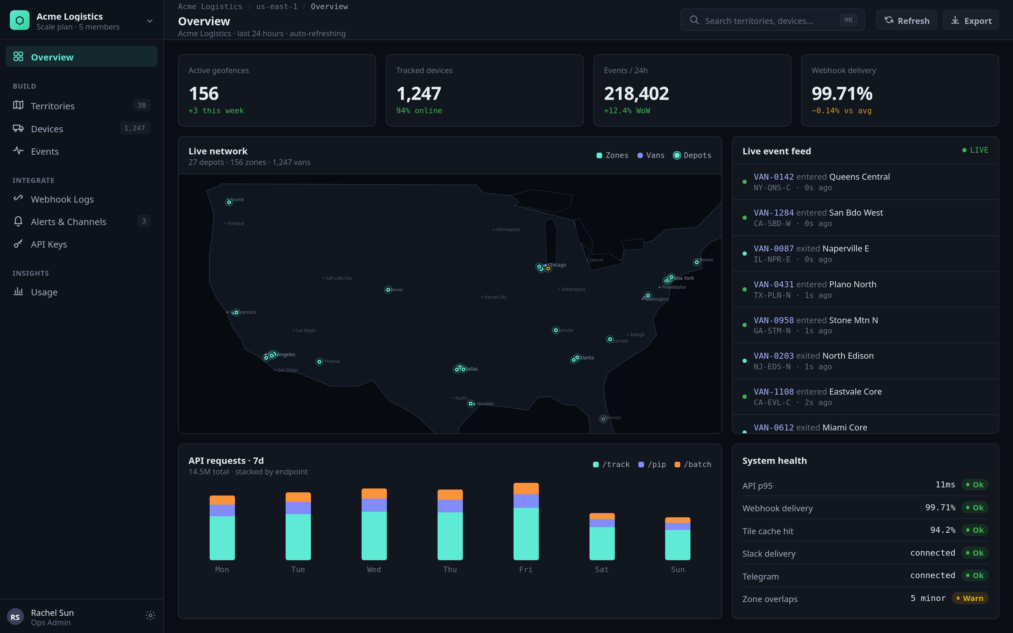This screenshot has height=633, width=1013.
Task: Click the Denver depot marker
Action: (x=388, y=290)
